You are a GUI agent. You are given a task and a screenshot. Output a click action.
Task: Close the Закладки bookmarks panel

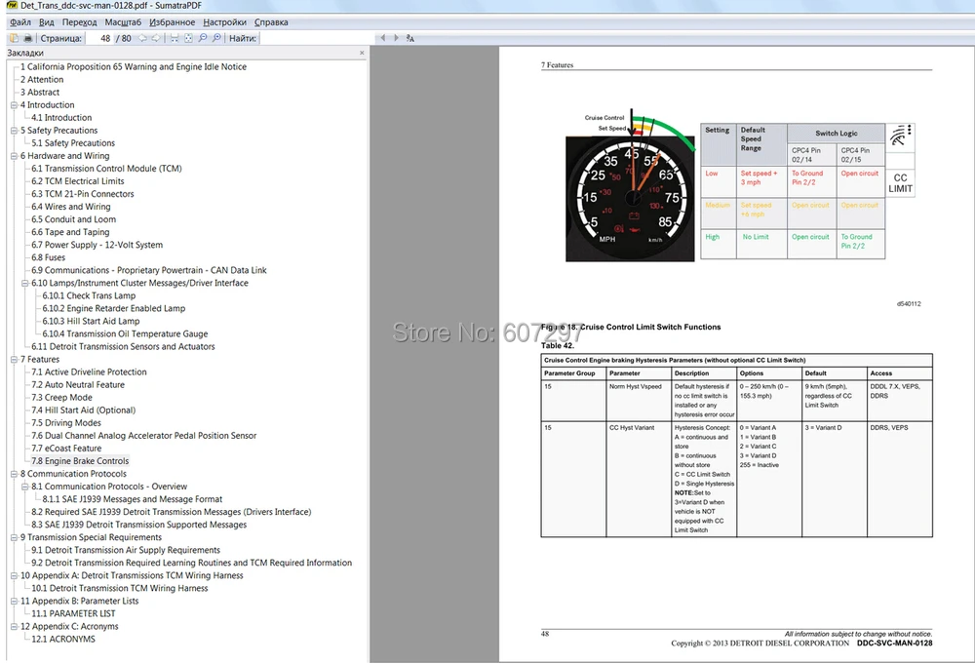pyautogui.click(x=362, y=53)
